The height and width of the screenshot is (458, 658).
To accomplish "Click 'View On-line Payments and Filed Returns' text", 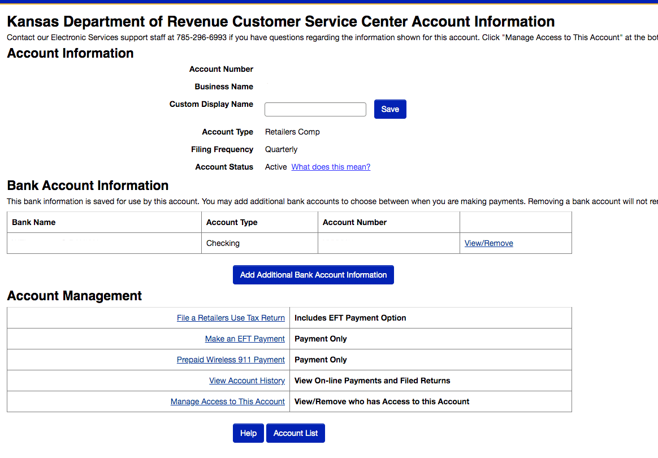I will [372, 381].
